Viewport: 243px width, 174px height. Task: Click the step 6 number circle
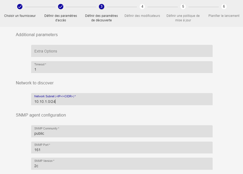click(224, 7)
